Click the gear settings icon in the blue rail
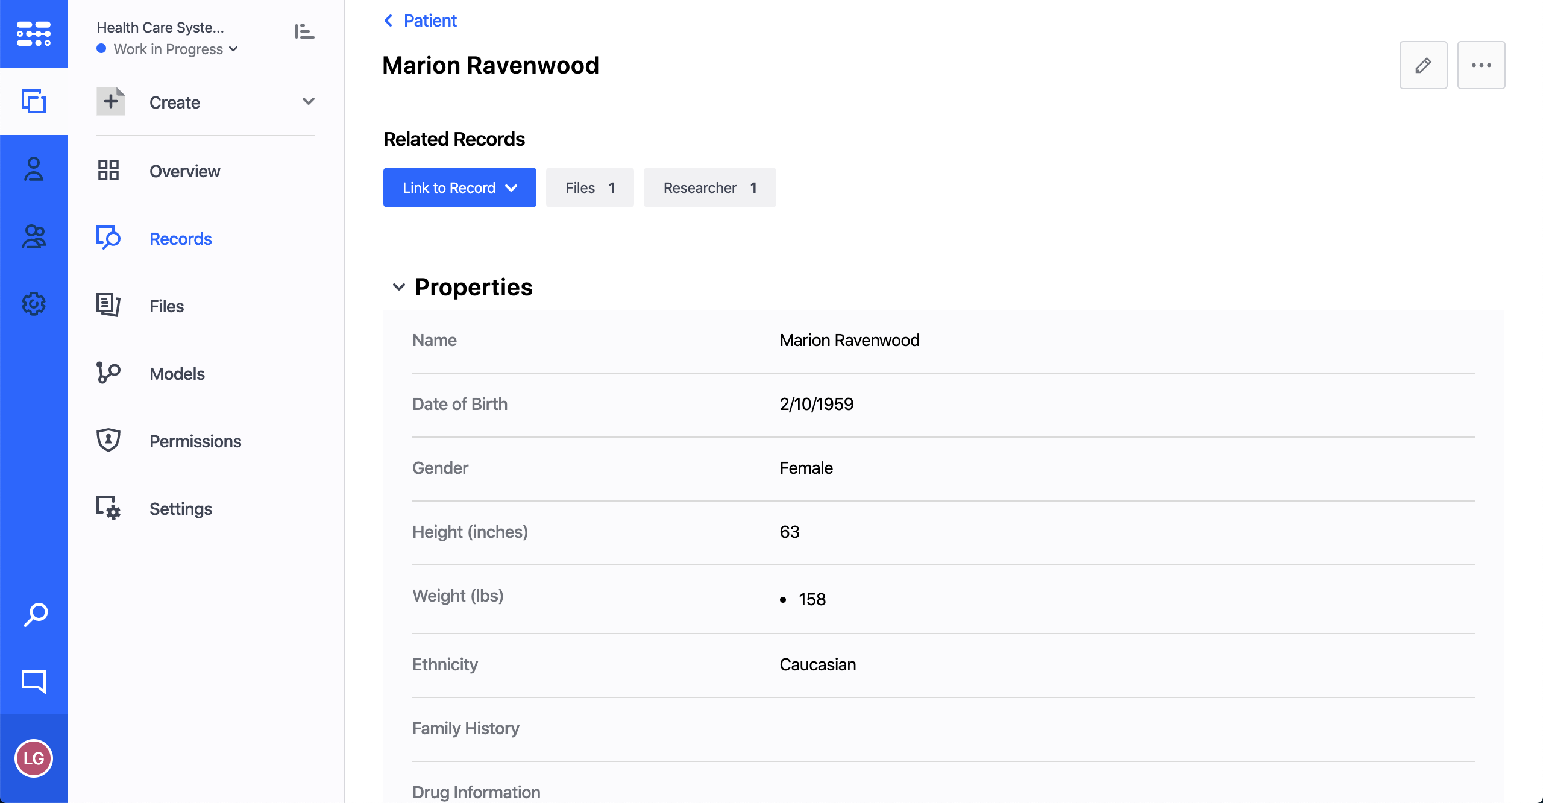Image resolution: width=1543 pixels, height=803 pixels. 34,304
